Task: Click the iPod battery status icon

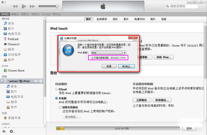Action: tap(36, 81)
